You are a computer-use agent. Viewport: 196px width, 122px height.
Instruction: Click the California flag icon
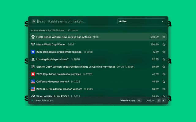[x=33, y=81]
